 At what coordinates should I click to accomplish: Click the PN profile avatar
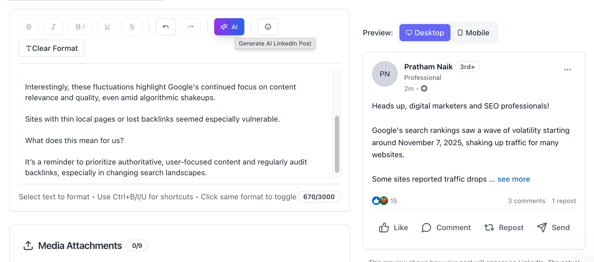pos(385,74)
